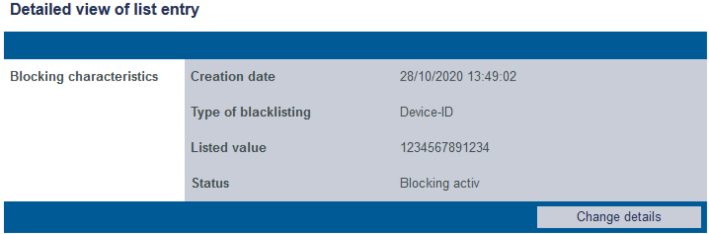Click empty white cell below Blocking characteristics
The height and width of the screenshot is (234, 709).
(x=94, y=149)
